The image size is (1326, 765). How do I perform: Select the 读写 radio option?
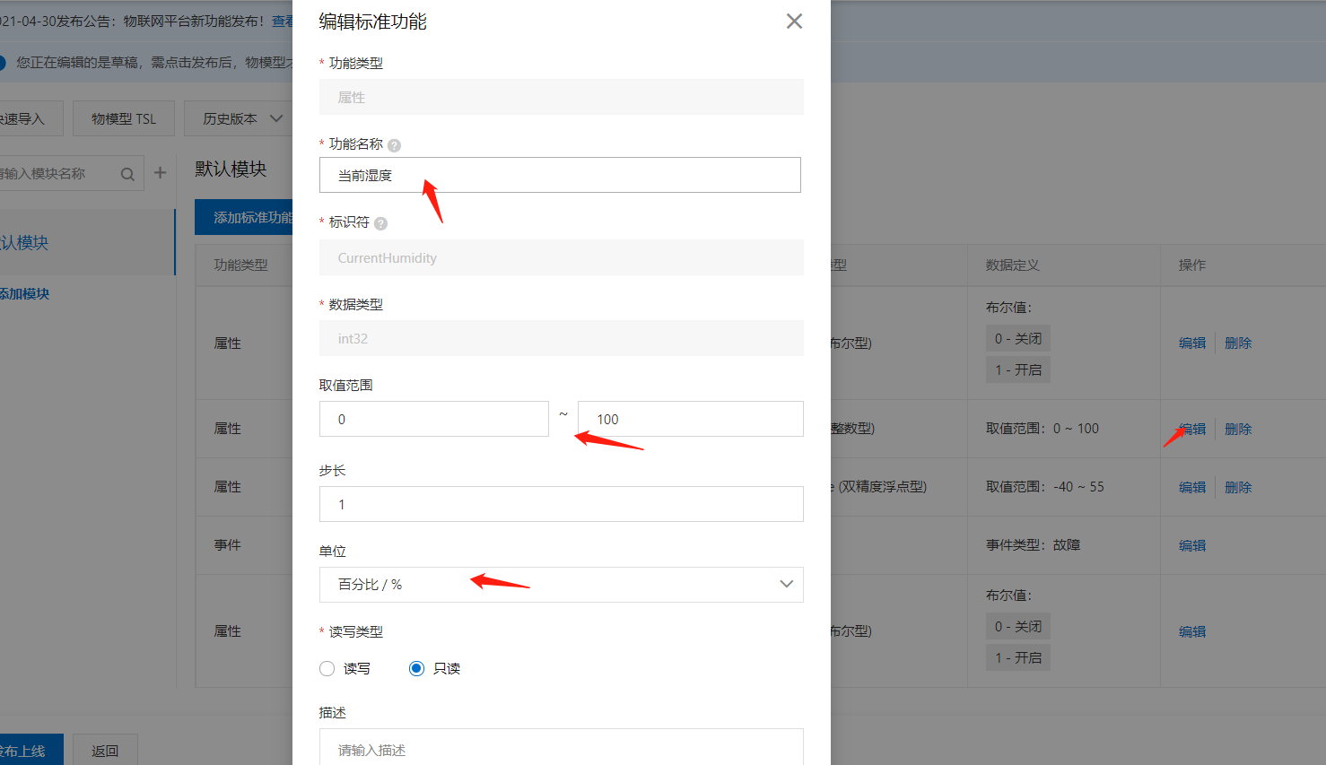[x=327, y=669]
